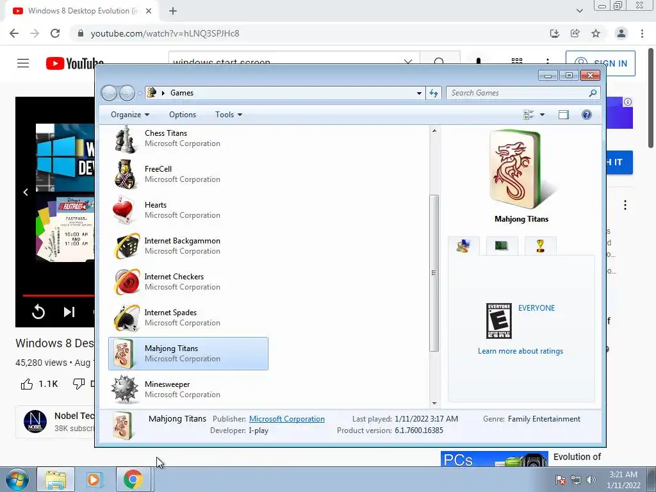Open Windows Media Player from taskbar
Image resolution: width=656 pixels, height=492 pixels.
94,480
